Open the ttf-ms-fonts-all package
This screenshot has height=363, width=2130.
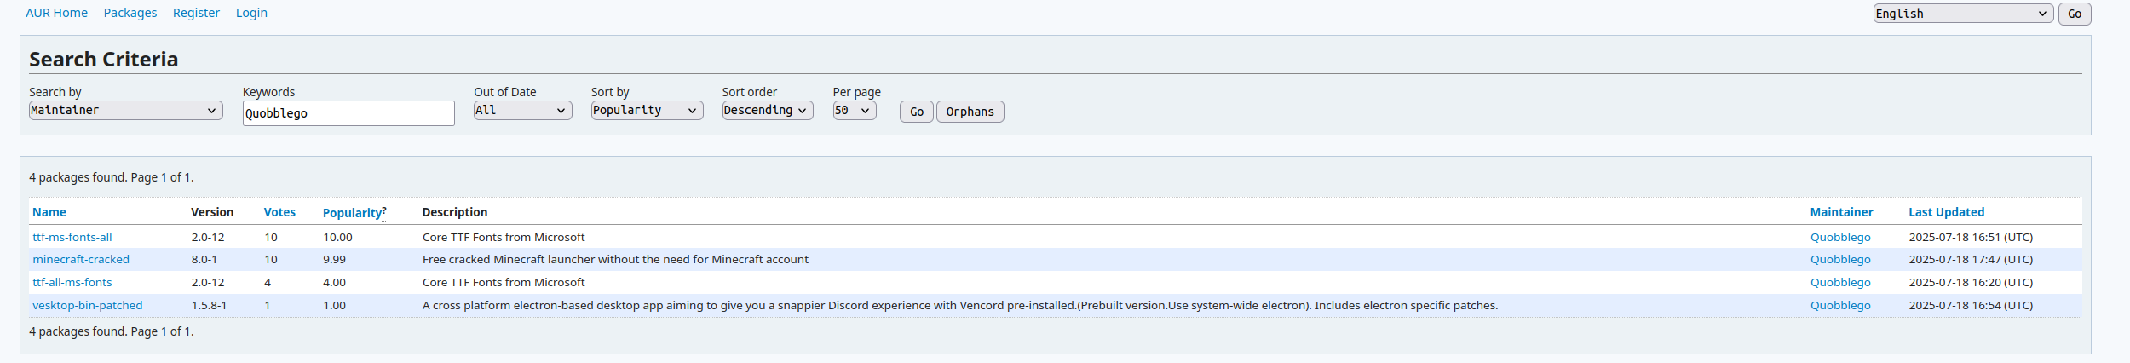tap(72, 237)
